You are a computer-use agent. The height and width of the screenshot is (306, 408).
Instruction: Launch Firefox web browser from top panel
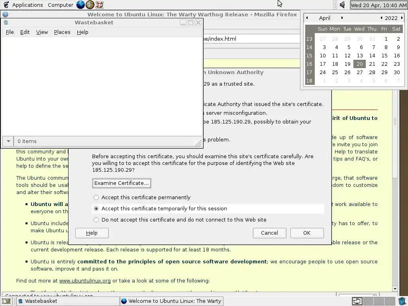pos(80,5)
